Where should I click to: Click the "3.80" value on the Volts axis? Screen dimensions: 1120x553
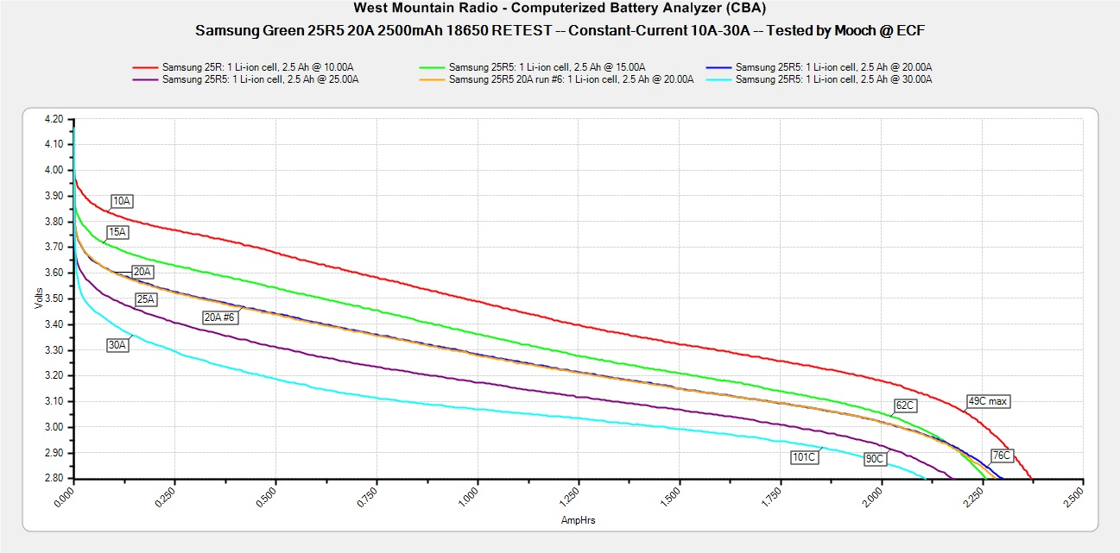pyautogui.click(x=53, y=222)
